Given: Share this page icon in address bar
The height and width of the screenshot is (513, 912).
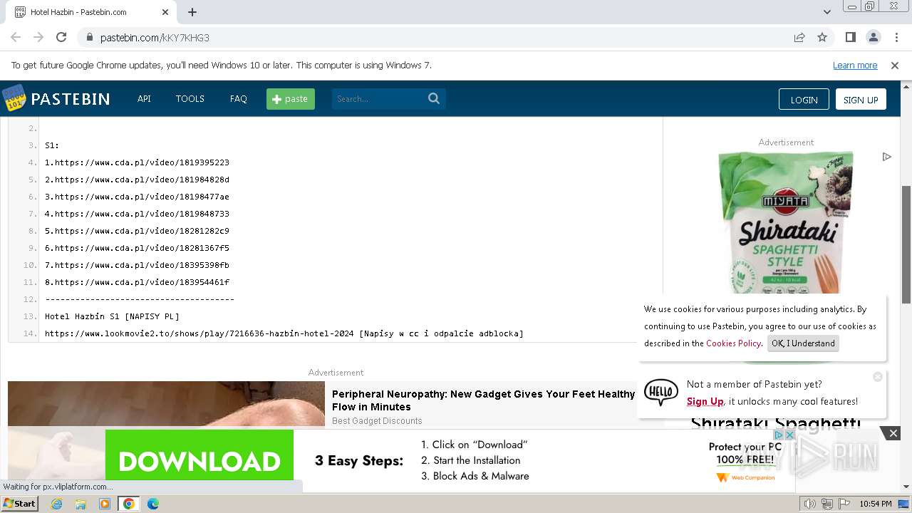Looking at the screenshot, I should [799, 37].
